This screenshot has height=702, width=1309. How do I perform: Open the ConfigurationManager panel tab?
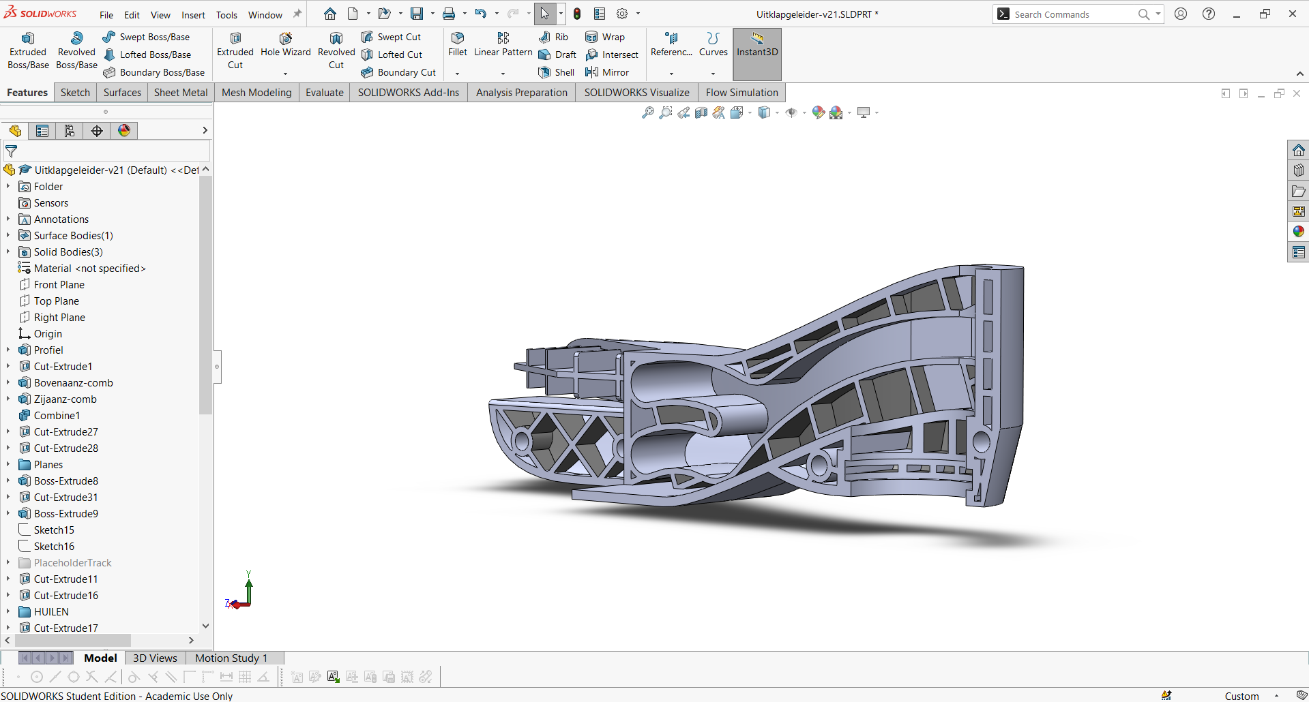[x=70, y=131]
